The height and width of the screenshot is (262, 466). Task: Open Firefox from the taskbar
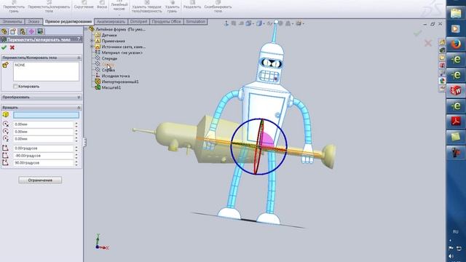tap(456, 44)
